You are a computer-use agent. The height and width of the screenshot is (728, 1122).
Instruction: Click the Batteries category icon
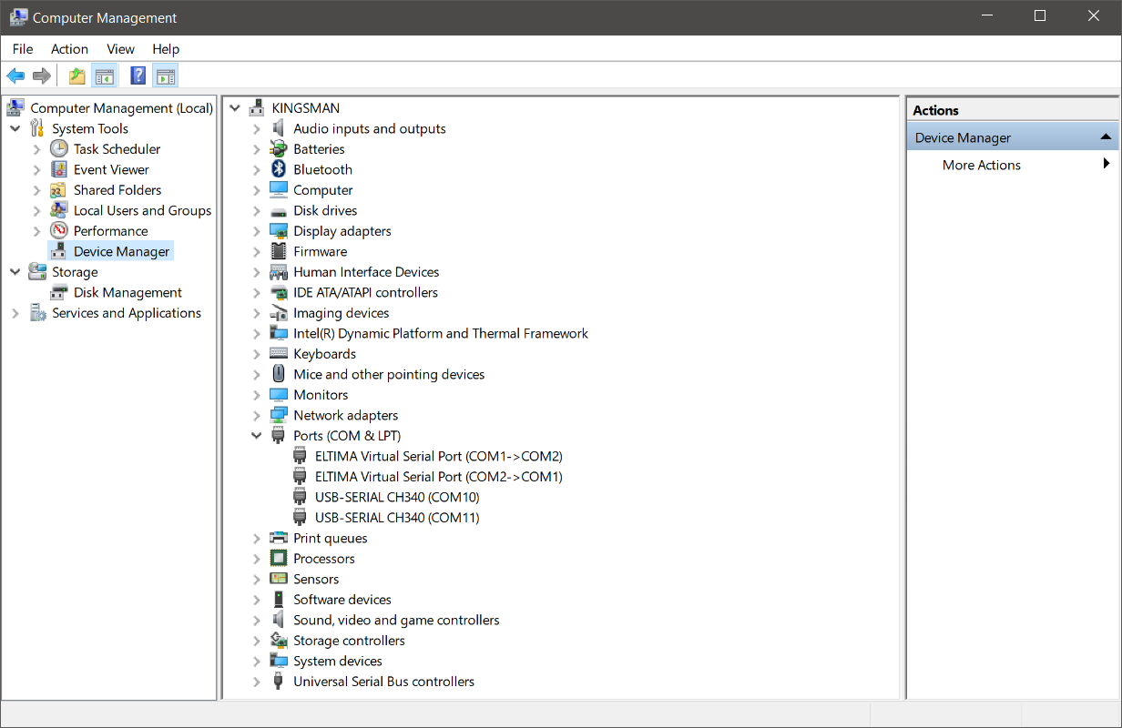(279, 149)
